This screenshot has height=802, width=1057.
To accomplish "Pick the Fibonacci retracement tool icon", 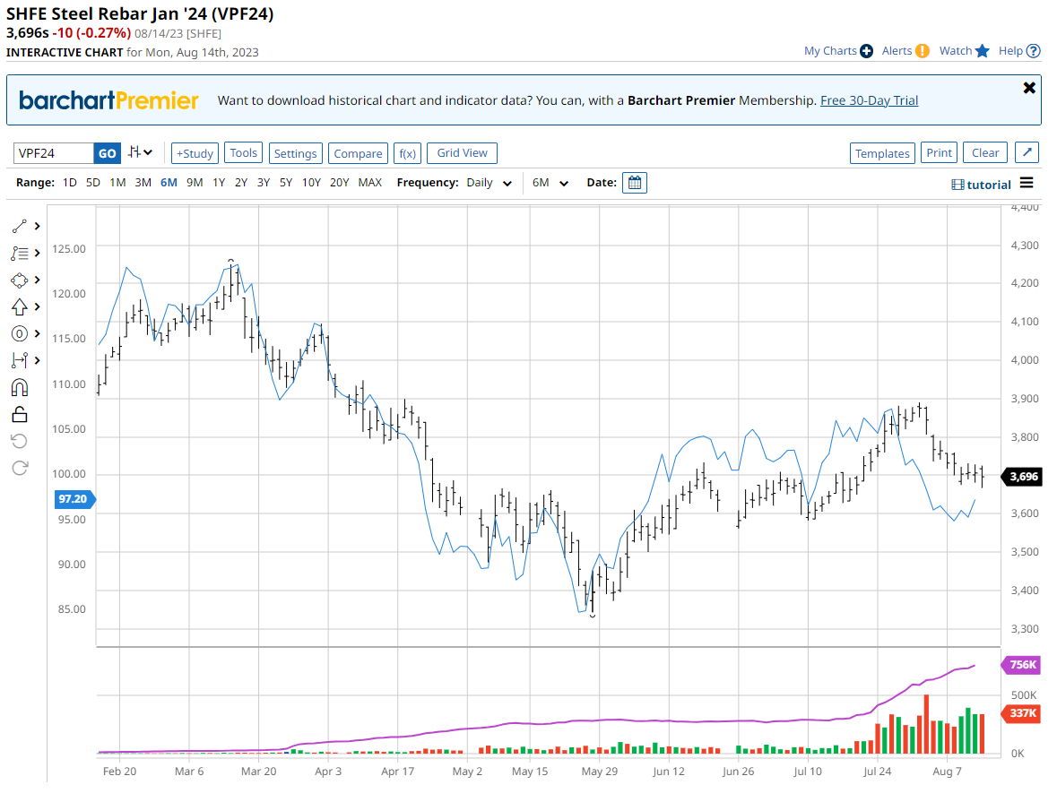I will click(20, 254).
